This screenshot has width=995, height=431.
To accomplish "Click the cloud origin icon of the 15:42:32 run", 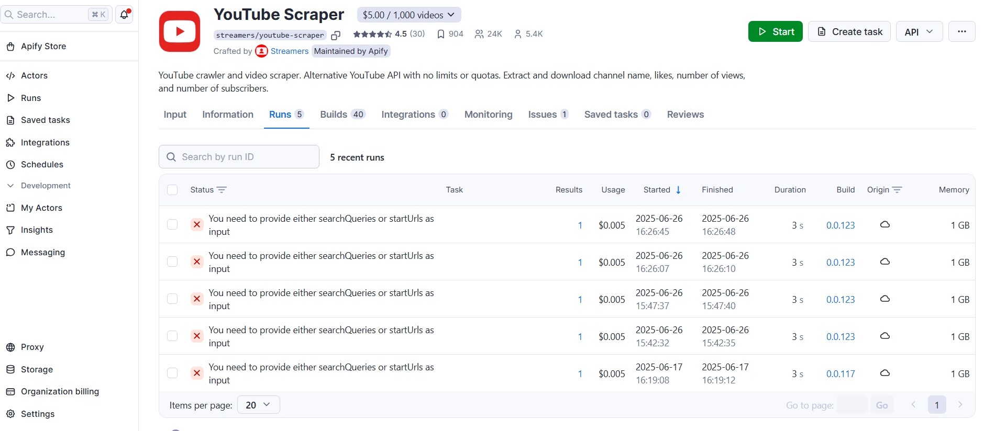I will [885, 336].
